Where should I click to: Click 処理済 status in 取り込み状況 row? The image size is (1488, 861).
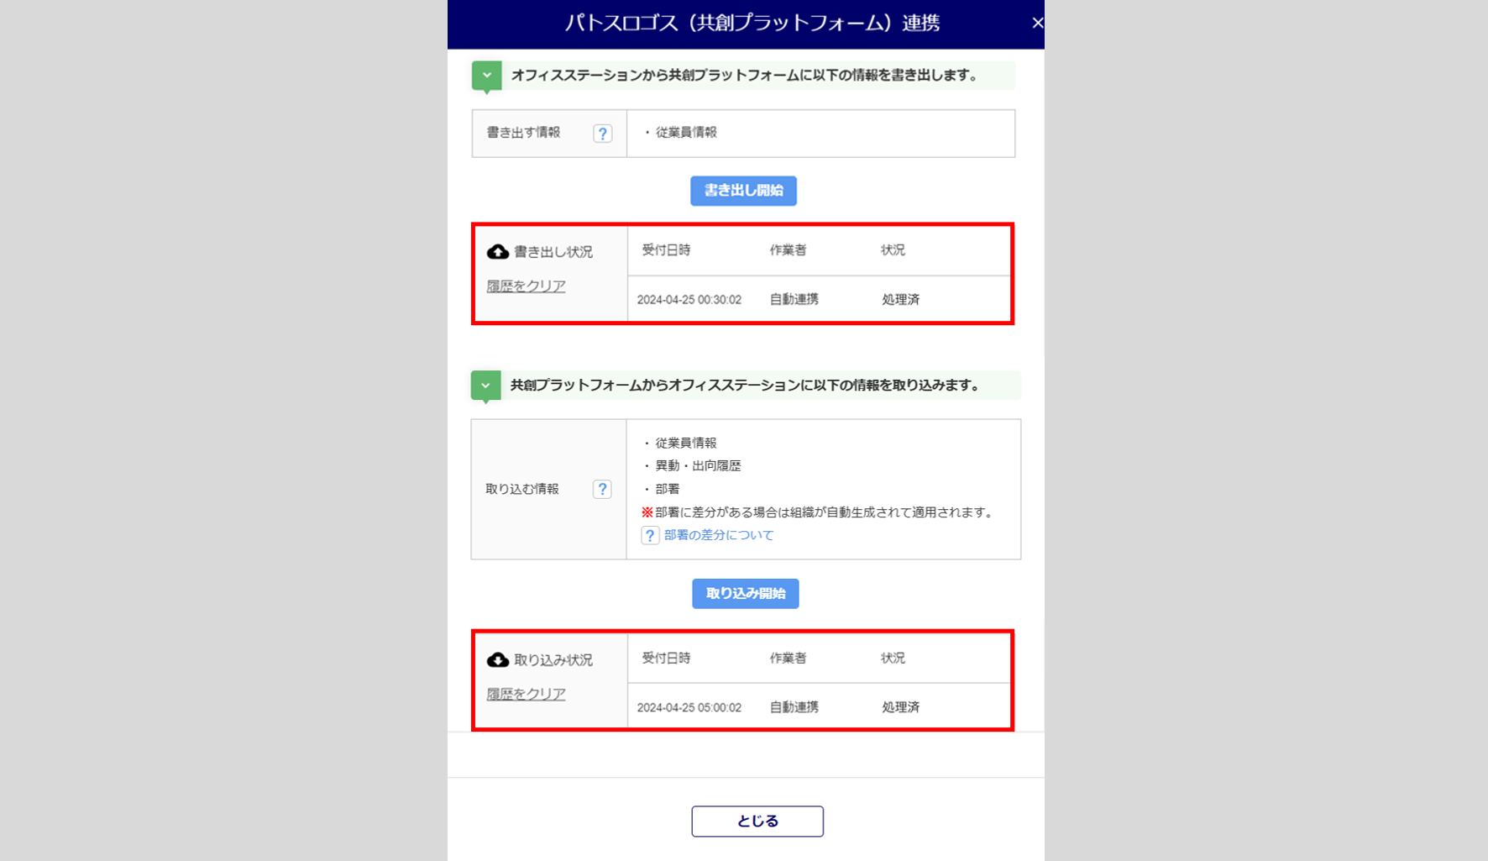pos(900,708)
